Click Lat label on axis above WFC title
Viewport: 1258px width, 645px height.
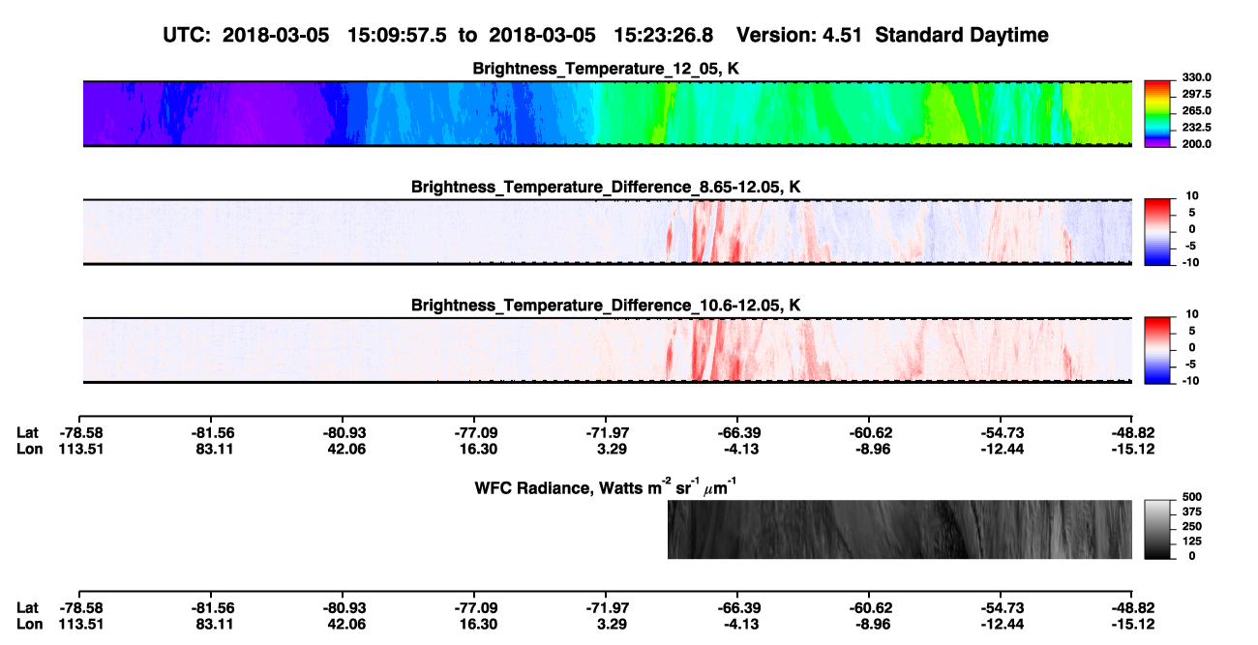coord(27,431)
